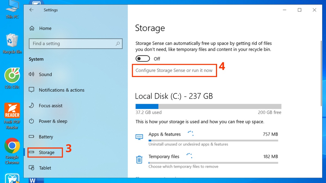Screen dimensions: 326x183
Task: Select the Battery settings icon
Action: 32,137
